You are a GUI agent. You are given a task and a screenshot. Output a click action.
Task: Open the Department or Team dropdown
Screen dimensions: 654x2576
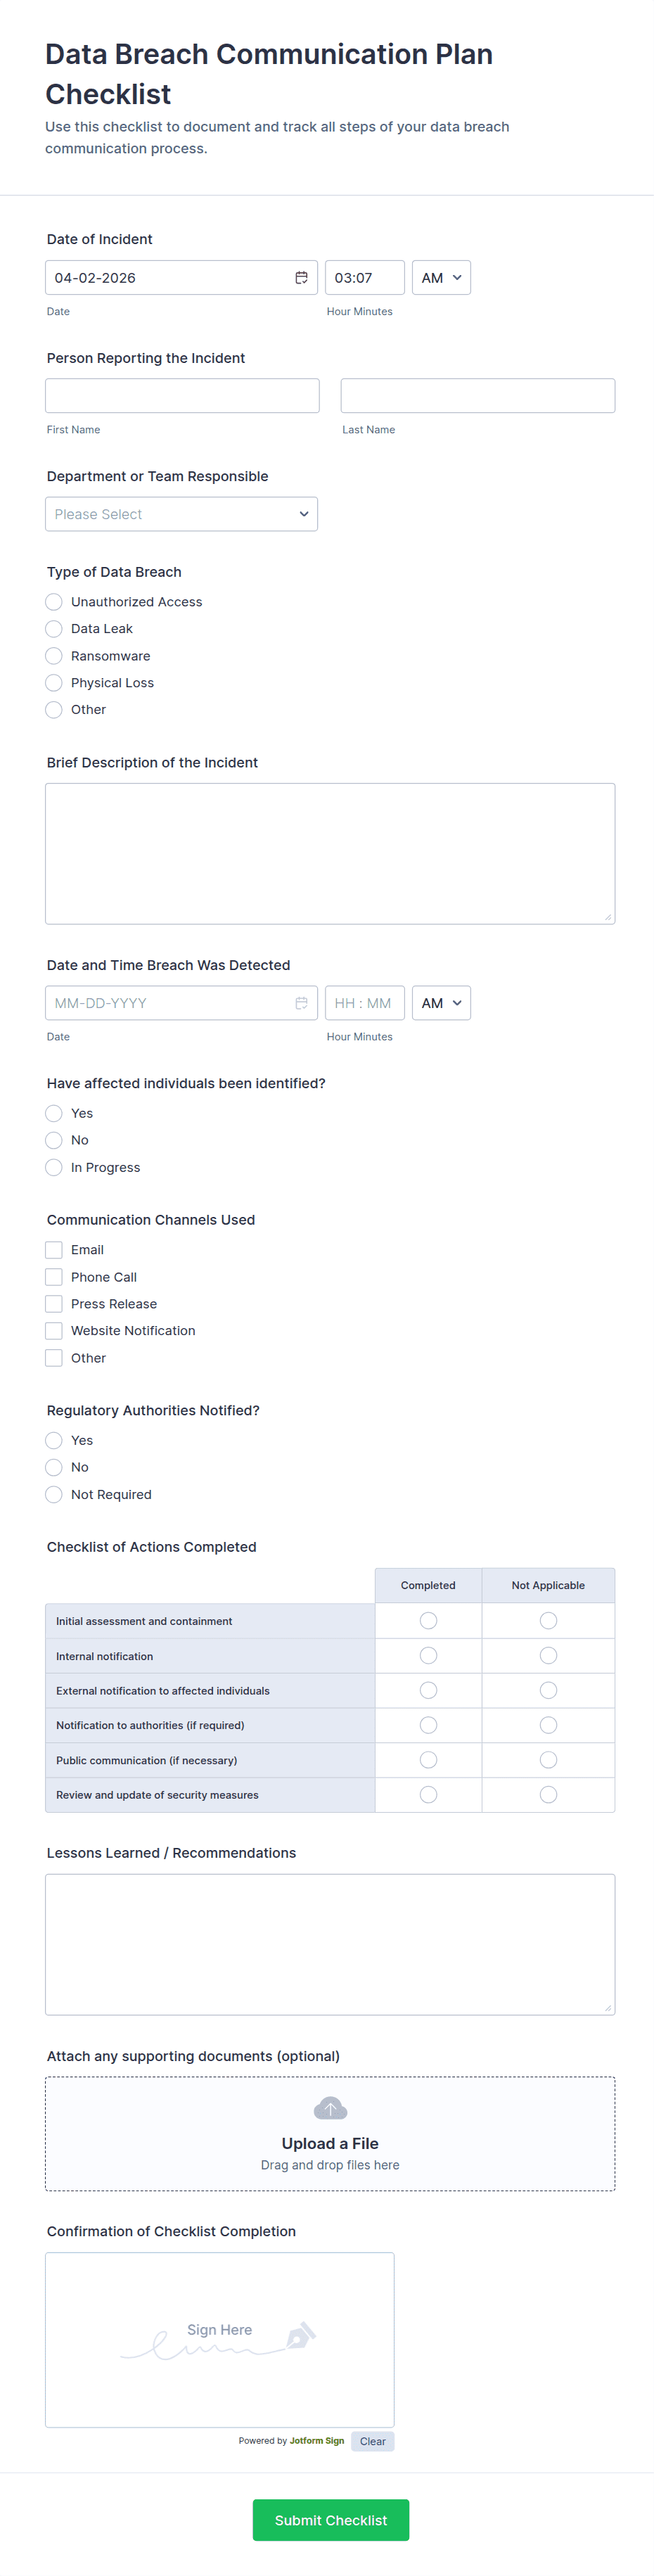(x=181, y=514)
